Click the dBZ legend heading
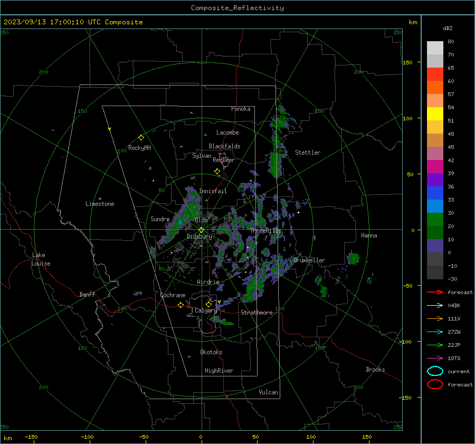 pos(448,29)
